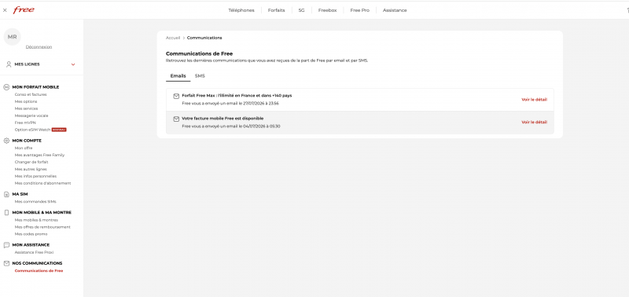Open the Téléphones menu
Image resolution: width=629 pixels, height=297 pixels.
[x=241, y=10]
